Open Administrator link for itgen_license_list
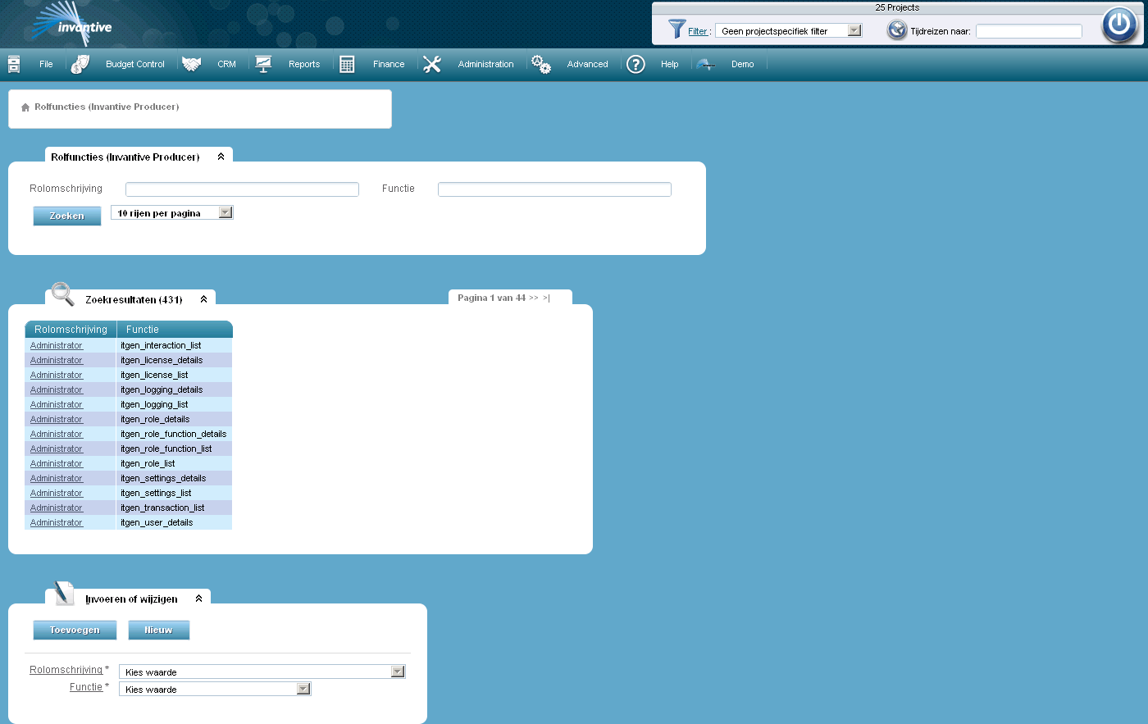 tap(57, 375)
